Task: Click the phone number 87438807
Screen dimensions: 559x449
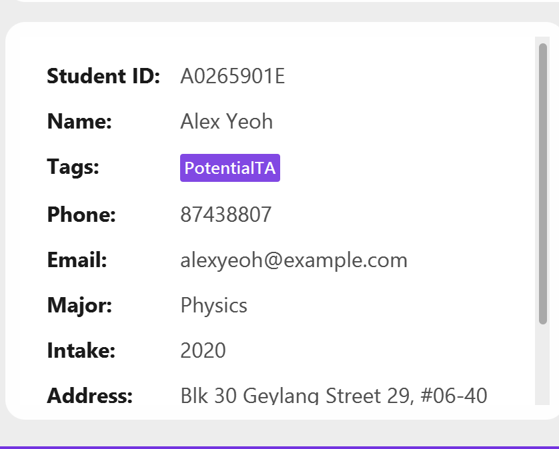Action: [x=226, y=215]
